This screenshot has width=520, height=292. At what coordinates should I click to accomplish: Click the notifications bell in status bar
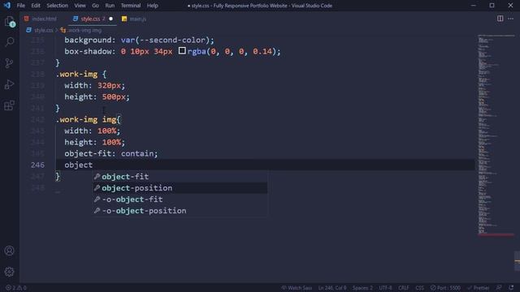point(511,288)
